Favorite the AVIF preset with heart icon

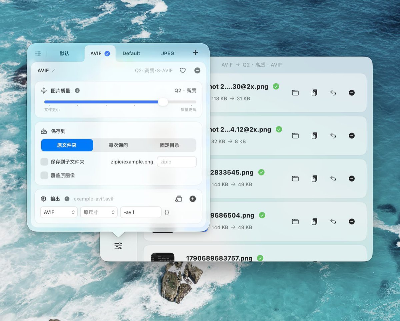coord(183,70)
